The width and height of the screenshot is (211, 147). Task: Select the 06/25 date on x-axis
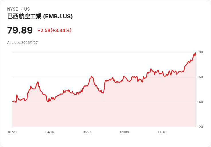click(x=87, y=132)
